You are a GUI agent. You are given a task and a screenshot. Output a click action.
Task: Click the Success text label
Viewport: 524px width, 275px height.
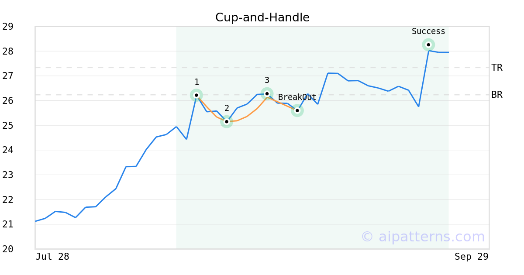(x=428, y=31)
